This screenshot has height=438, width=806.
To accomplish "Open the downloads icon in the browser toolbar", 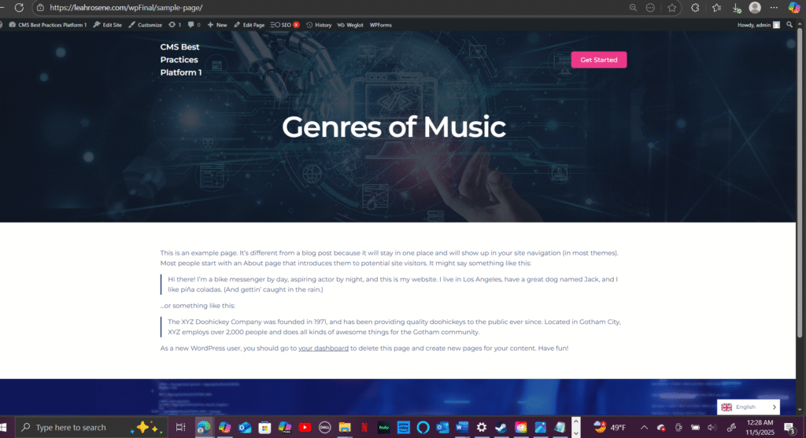I will (x=736, y=8).
